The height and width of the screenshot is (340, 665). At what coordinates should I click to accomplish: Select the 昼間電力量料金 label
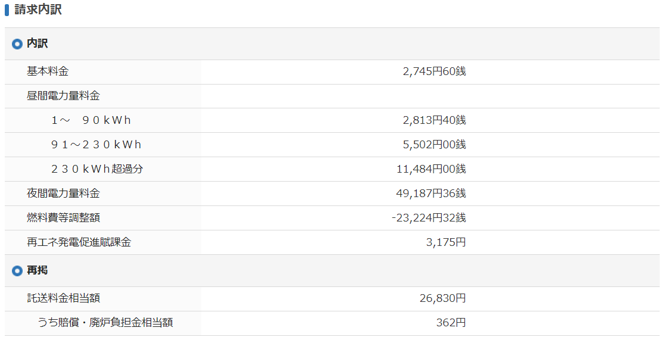pos(63,96)
